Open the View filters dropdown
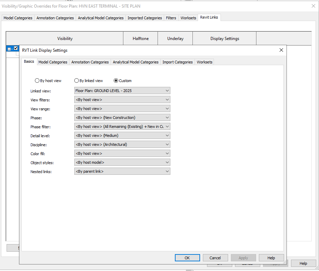The width and height of the screenshot is (319, 271). [166, 99]
